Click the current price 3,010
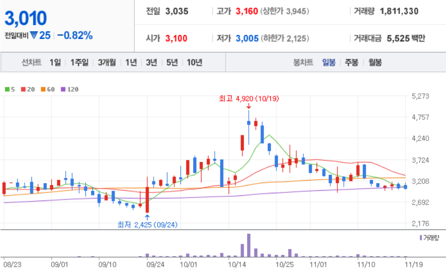The height and width of the screenshot is (280, 446). pos(26,18)
